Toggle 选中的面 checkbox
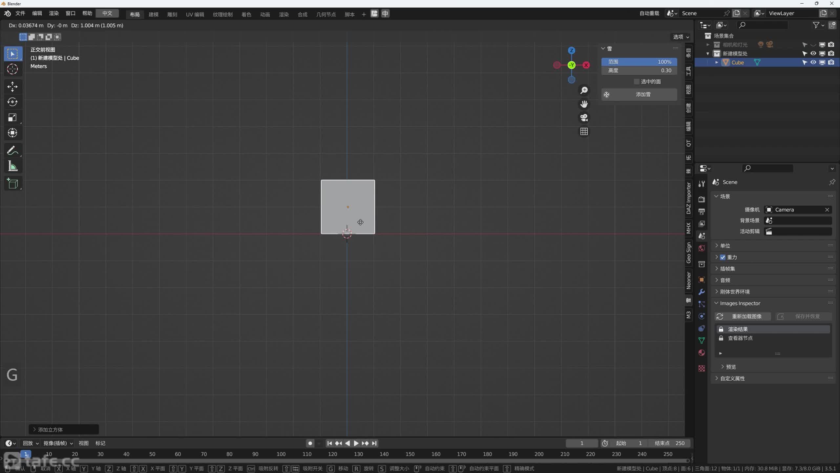Viewport: 840px width, 473px height. point(637,81)
